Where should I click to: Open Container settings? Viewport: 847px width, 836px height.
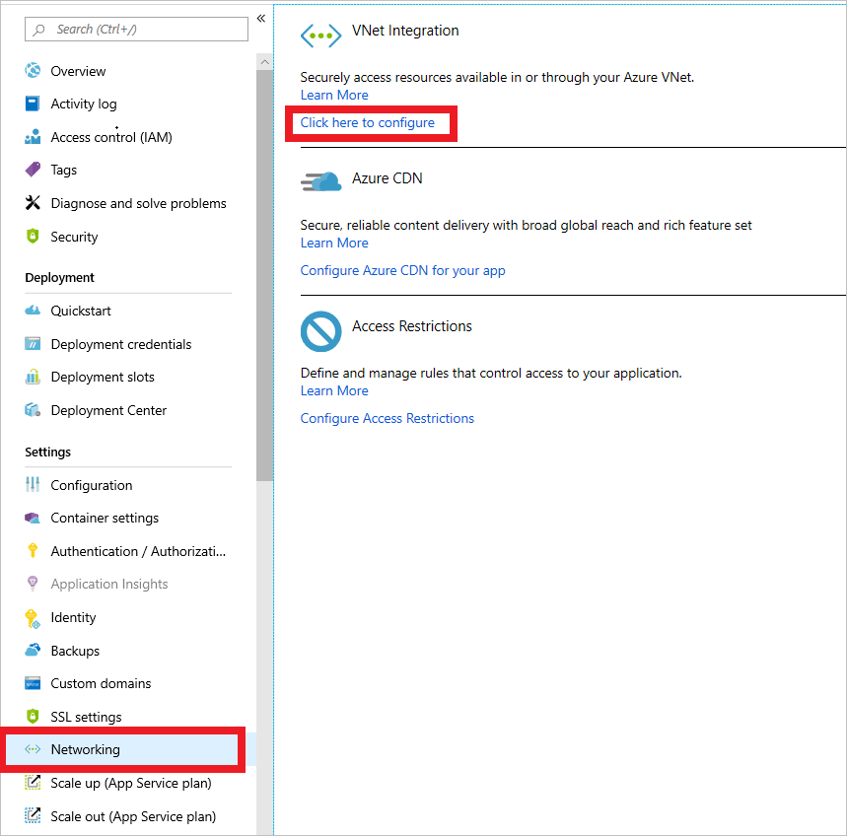pyautogui.click(x=105, y=518)
